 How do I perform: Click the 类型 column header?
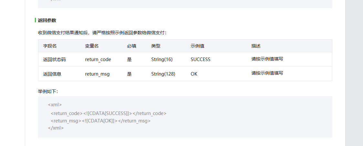(x=156, y=46)
